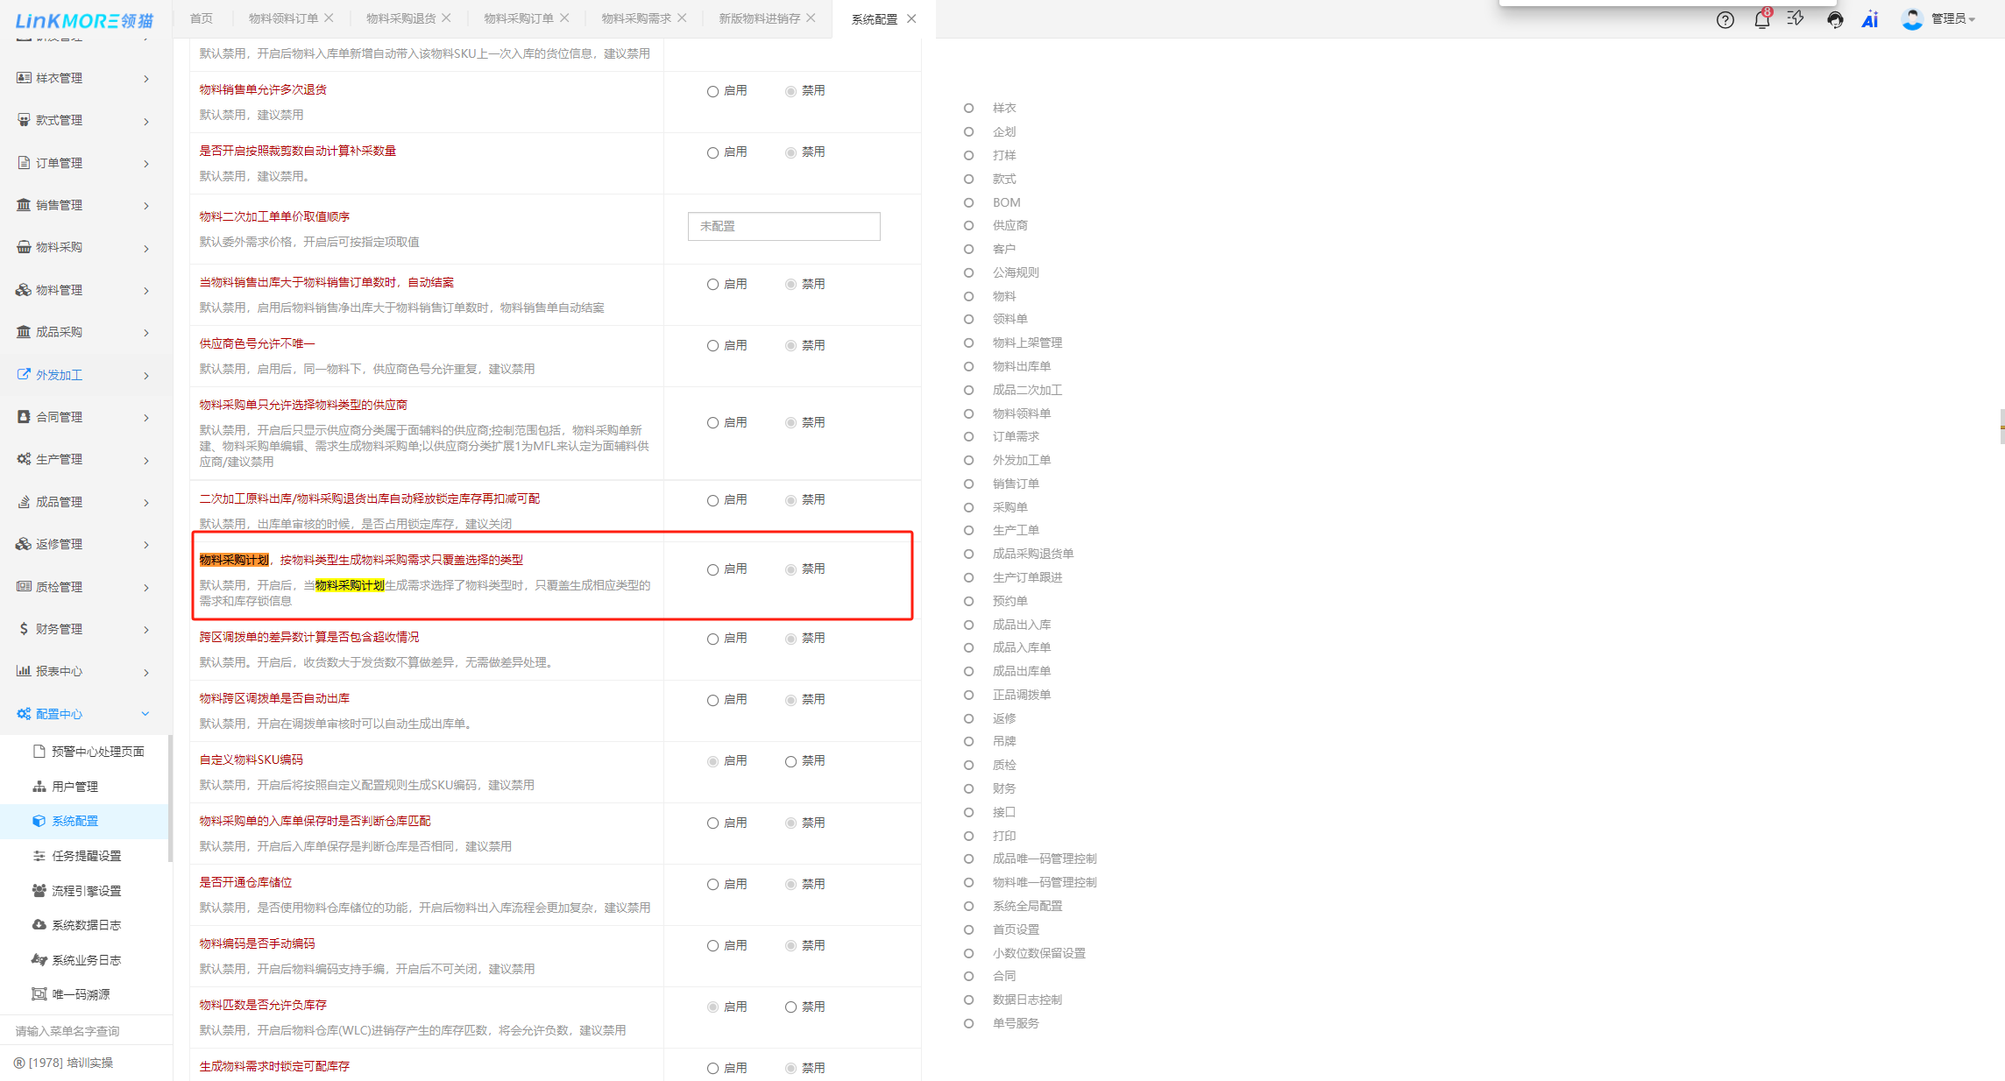Click the 用户管理 sidebar icon
Screen dimensions: 2005x1081
pos(39,787)
